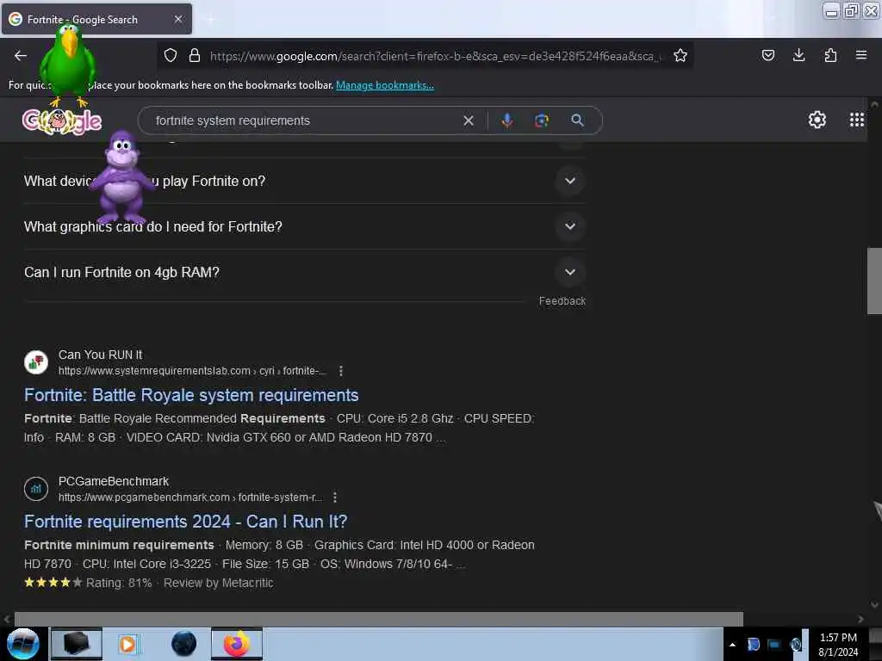Image resolution: width=882 pixels, height=661 pixels.
Task: Switch to the Firefox taskbar icon
Action: (x=237, y=644)
